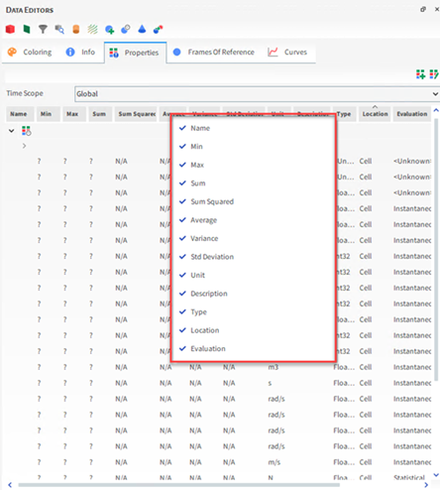440x490 pixels.
Task: Click the multicolor particles icon
Action: pyautogui.click(x=159, y=30)
